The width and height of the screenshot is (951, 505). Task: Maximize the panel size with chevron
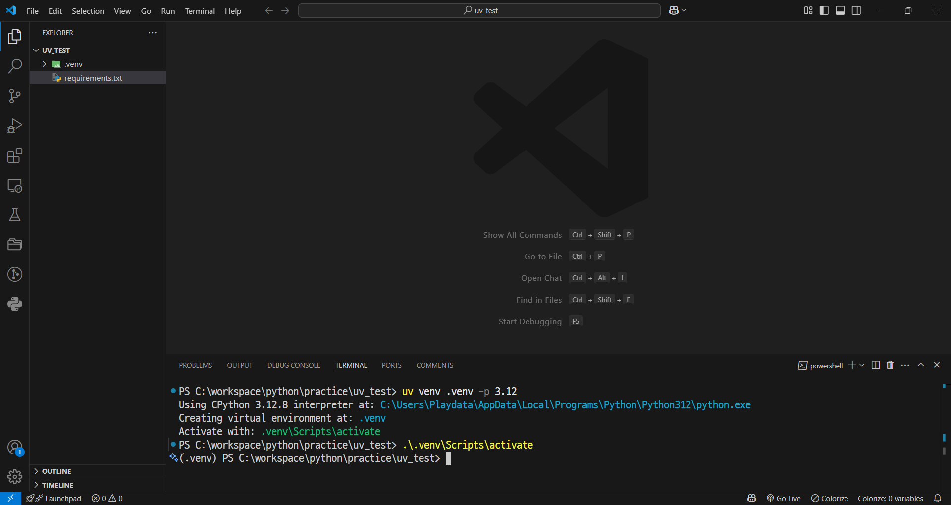[921, 365]
